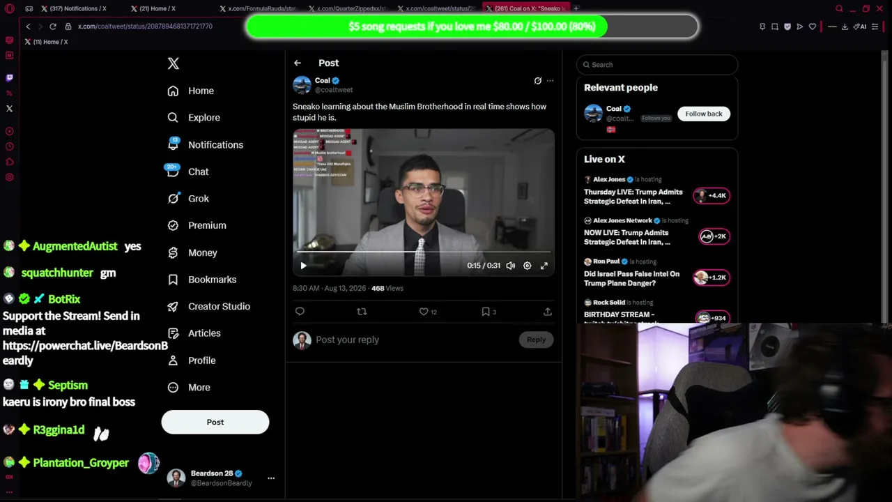Open Explore in the X sidebar
The width and height of the screenshot is (892, 502).
[x=194, y=118]
